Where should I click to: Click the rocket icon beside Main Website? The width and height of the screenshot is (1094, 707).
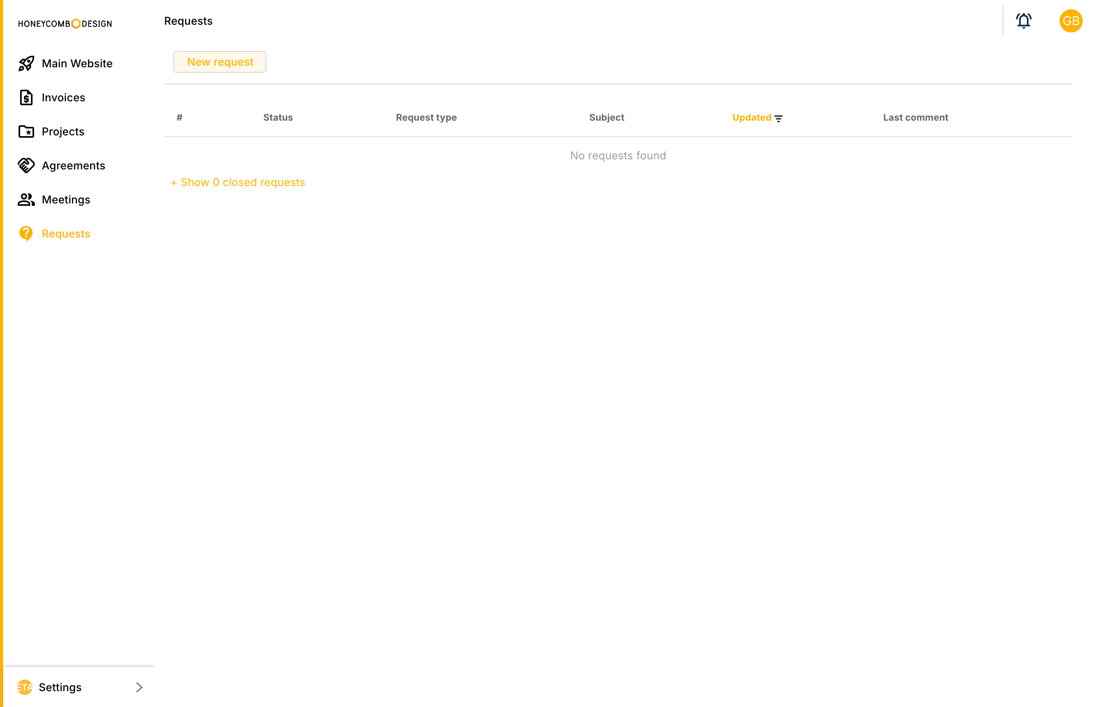pyautogui.click(x=26, y=63)
